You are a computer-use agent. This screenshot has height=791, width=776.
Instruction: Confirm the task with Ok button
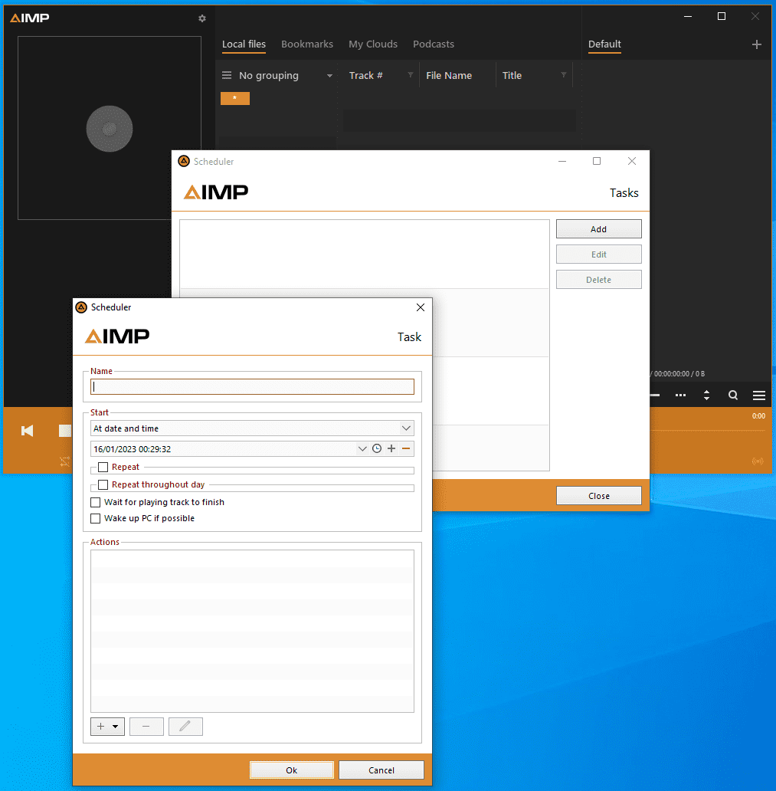tap(291, 770)
